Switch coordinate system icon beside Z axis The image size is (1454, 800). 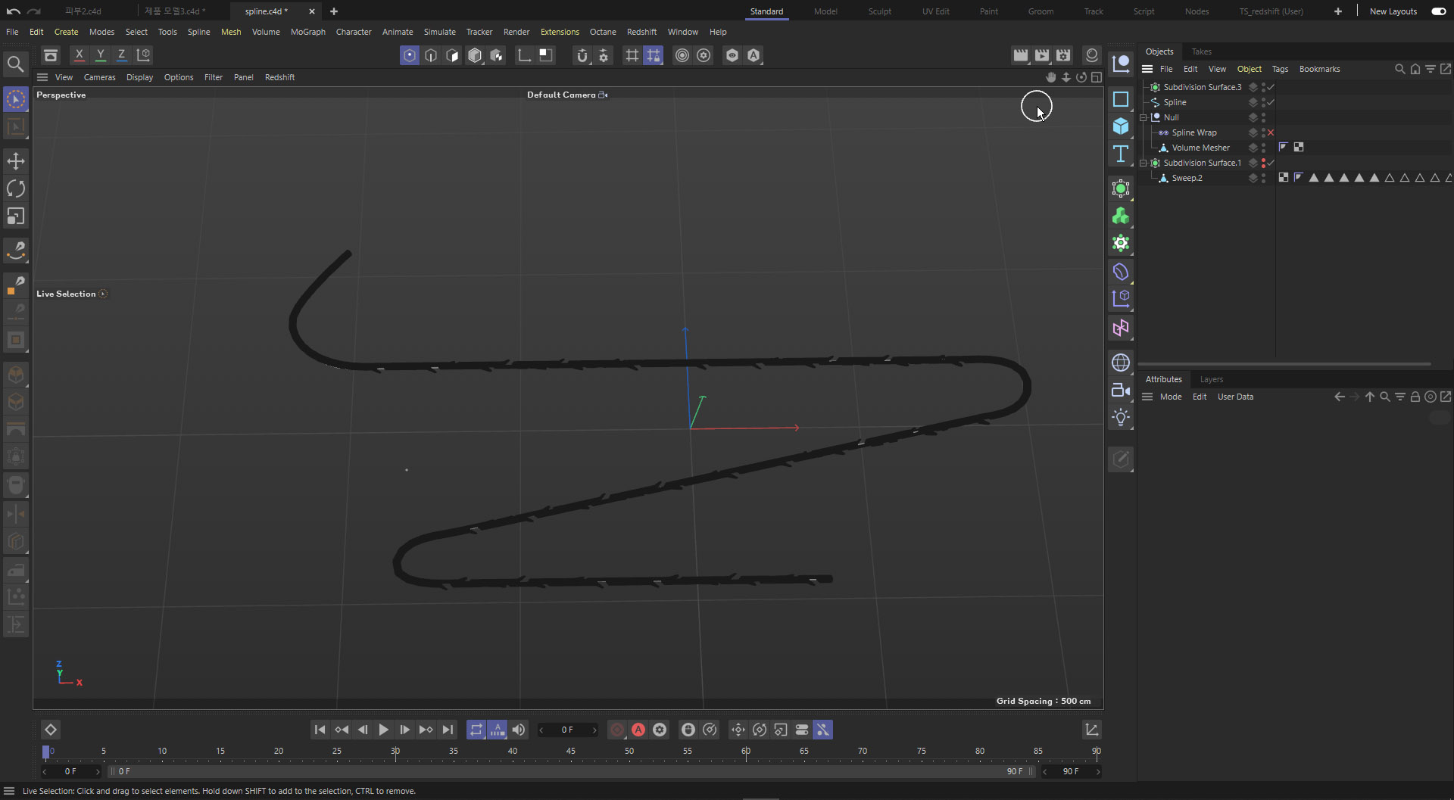pyautogui.click(x=143, y=55)
